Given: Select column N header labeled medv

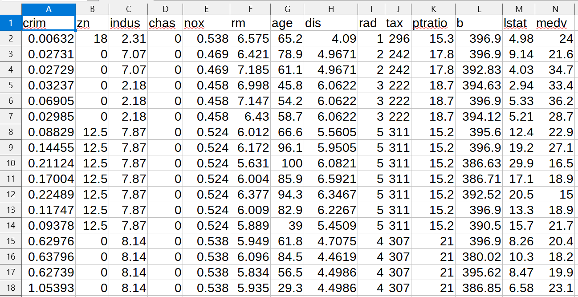Looking at the screenshot, I should tap(555, 9).
